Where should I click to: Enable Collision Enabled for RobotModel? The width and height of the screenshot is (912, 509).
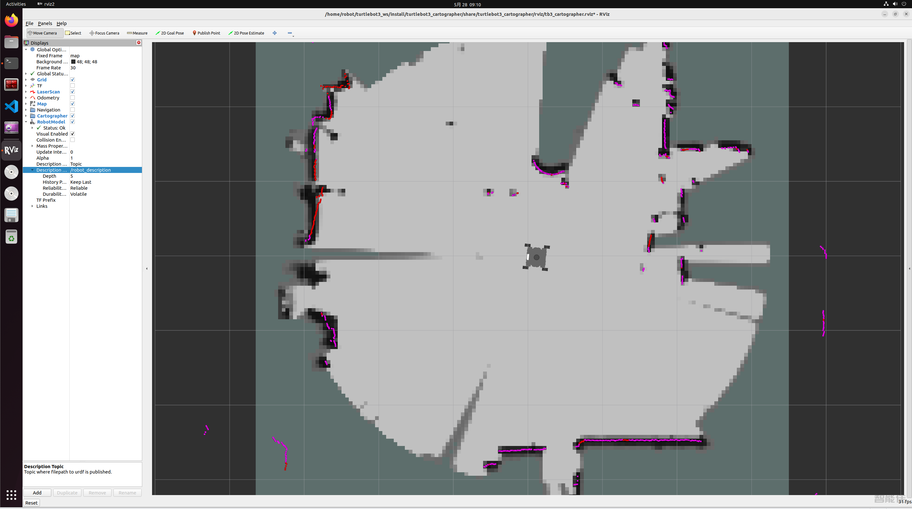[72, 139]
